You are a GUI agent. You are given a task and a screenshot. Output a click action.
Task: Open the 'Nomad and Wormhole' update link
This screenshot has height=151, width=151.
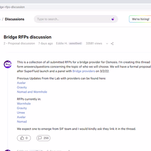[32, 92]
